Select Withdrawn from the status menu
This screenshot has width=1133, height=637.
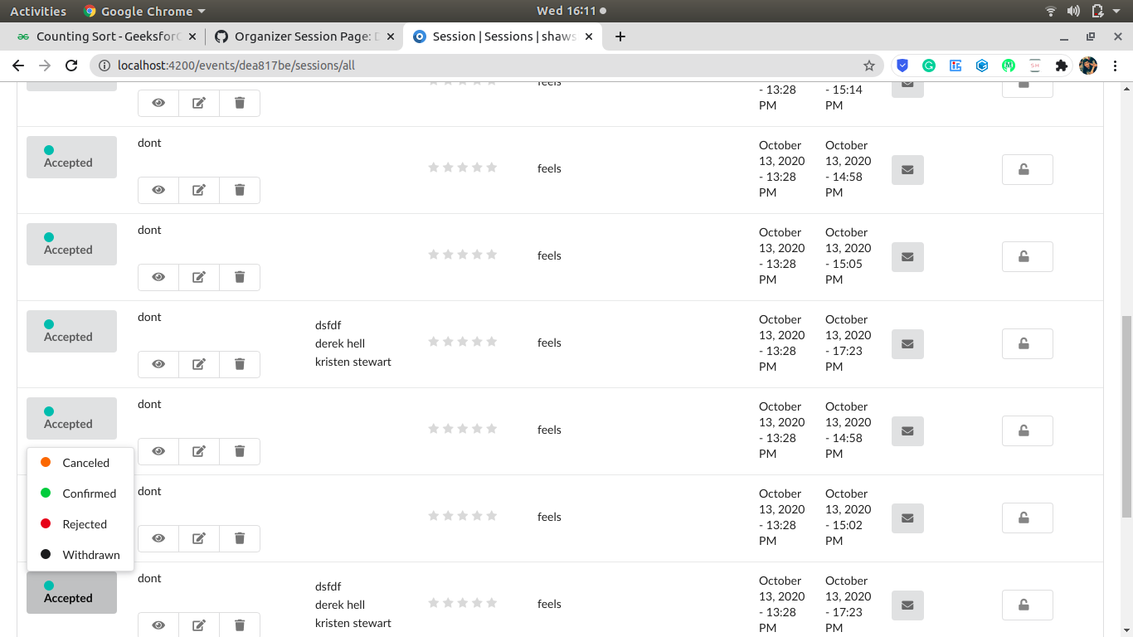click(80, 555)
